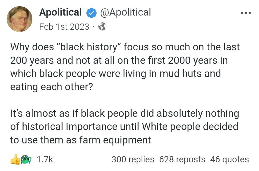Open the 300 replies list
Image resolution: width=259 pixels, height=171 pixels.
pyautogui.click(x=133, y=160)
